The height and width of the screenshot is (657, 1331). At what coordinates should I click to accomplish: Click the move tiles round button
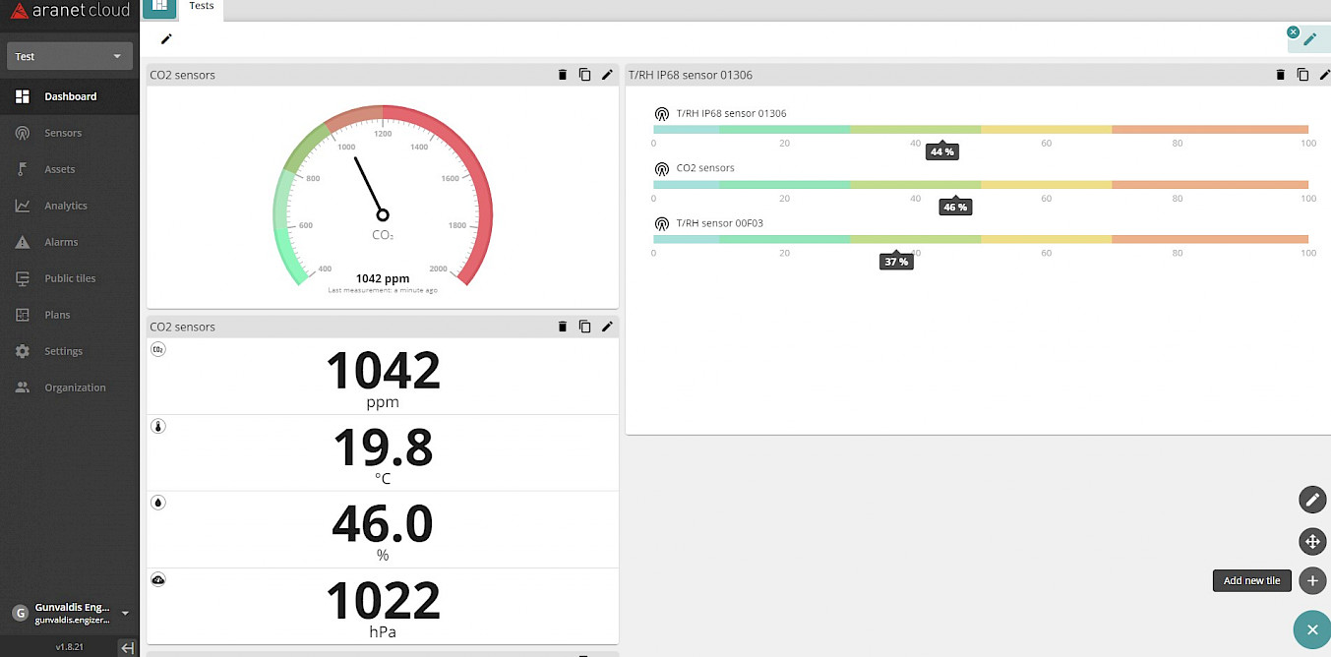point(1311,540)
